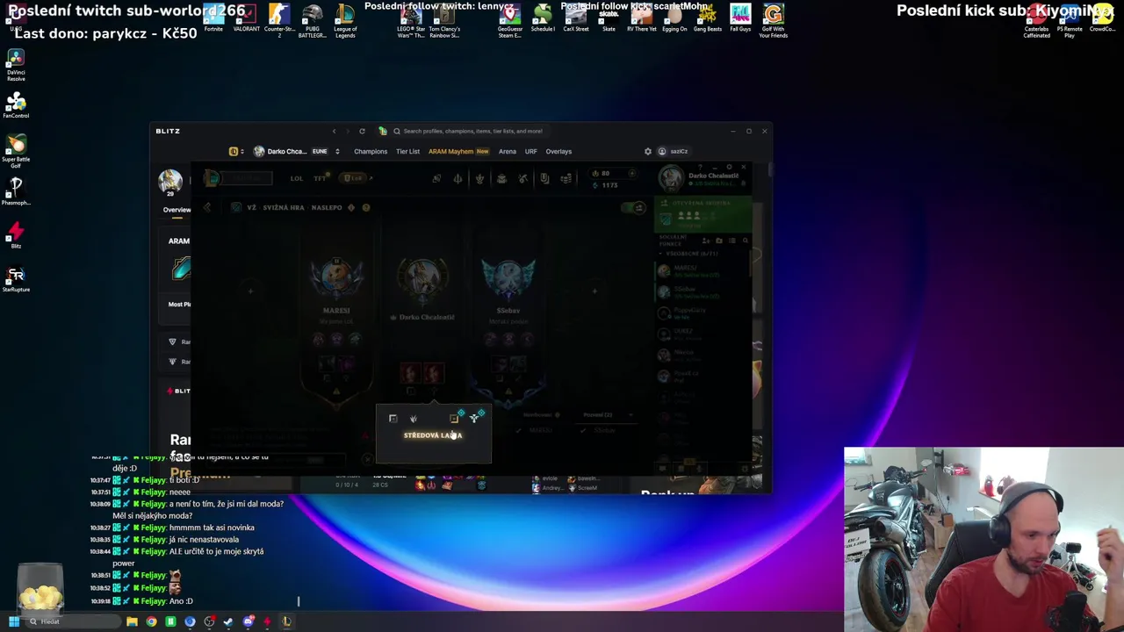The image size is (1124, 632).
Task: Open the Fortnite desktop shortcut
Action: pyautogui.click(x=213, y=18)
